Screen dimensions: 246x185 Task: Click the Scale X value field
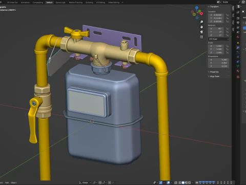[216, 46]
